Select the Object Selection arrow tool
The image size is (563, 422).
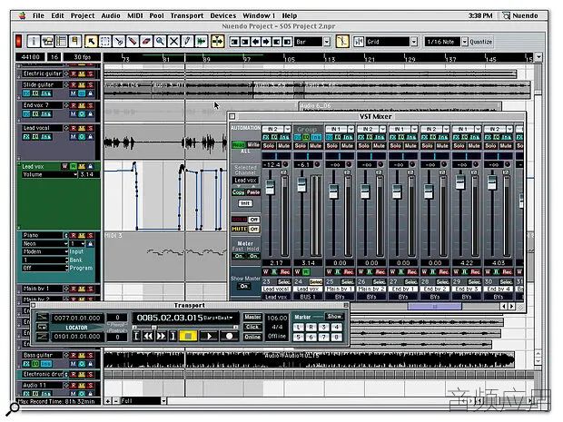91,42
